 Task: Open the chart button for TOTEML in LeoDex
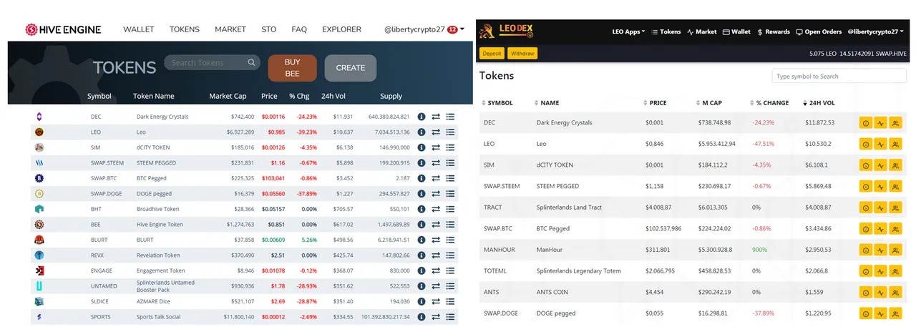click(880, 271)
